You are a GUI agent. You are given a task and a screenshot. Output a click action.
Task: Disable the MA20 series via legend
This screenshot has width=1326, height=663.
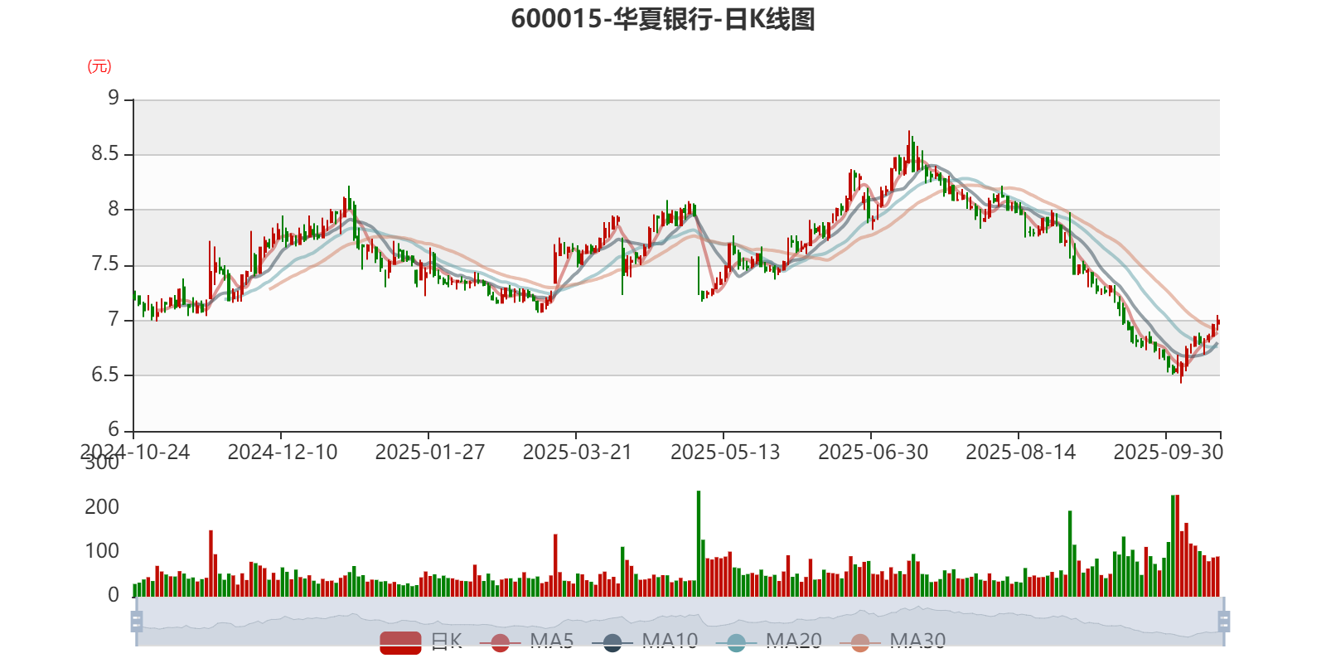[x=769, y=641]
